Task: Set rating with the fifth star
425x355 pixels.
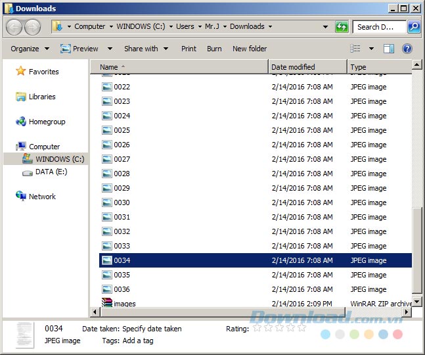Action: click(302, 328)
